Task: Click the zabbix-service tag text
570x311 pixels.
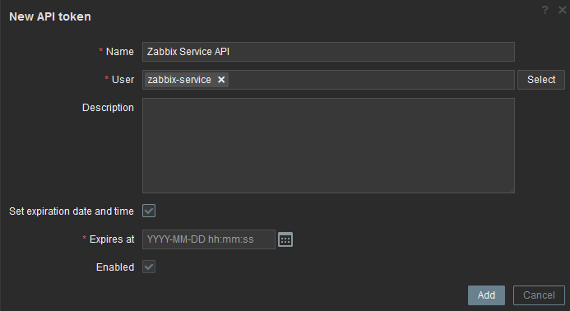Action: [179, 80]
